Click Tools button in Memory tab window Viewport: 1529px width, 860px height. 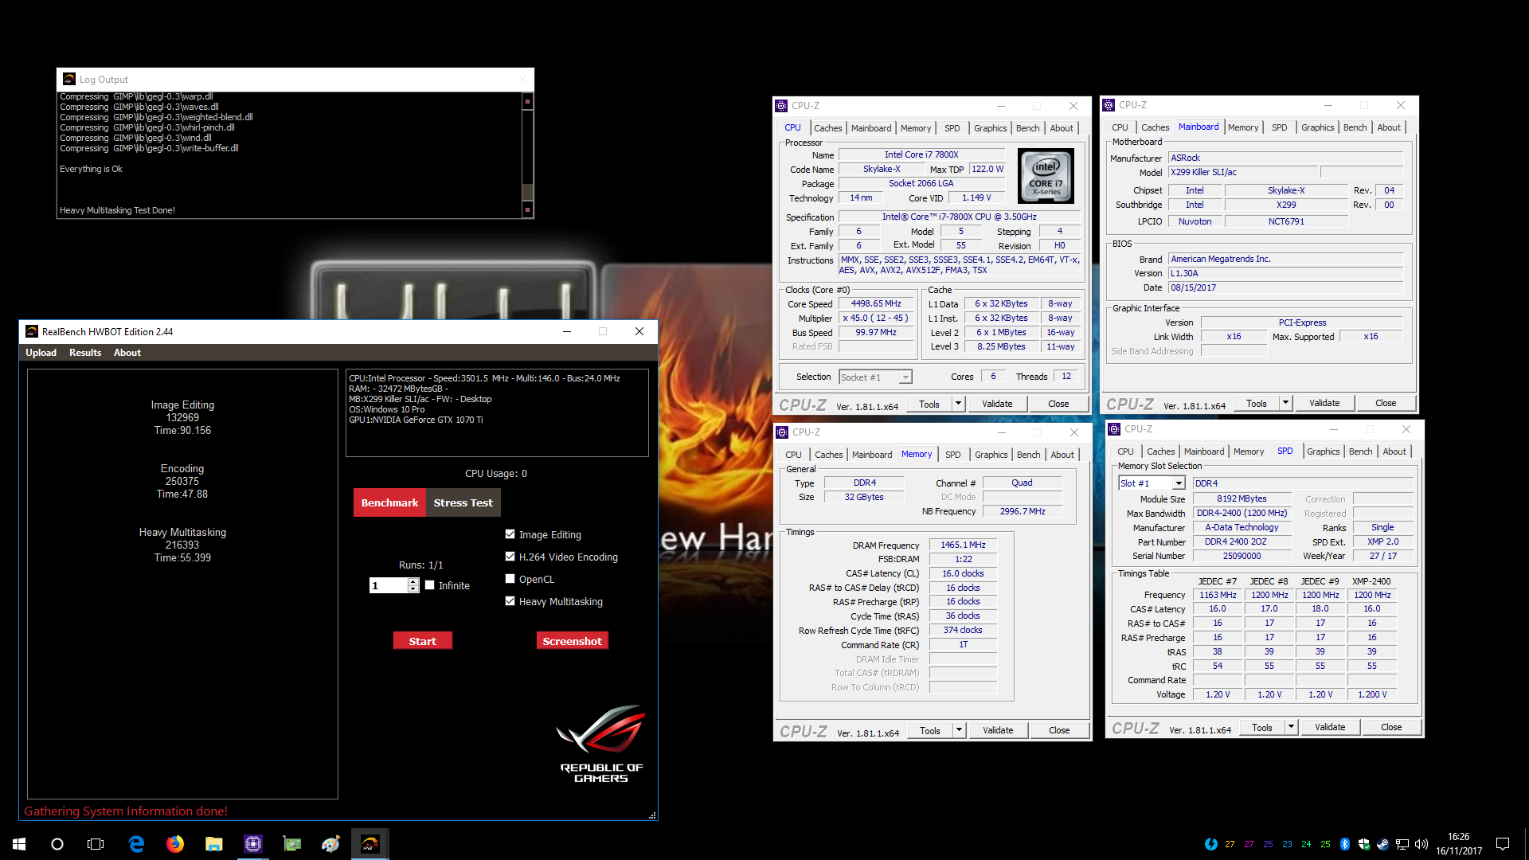(930, 730)
